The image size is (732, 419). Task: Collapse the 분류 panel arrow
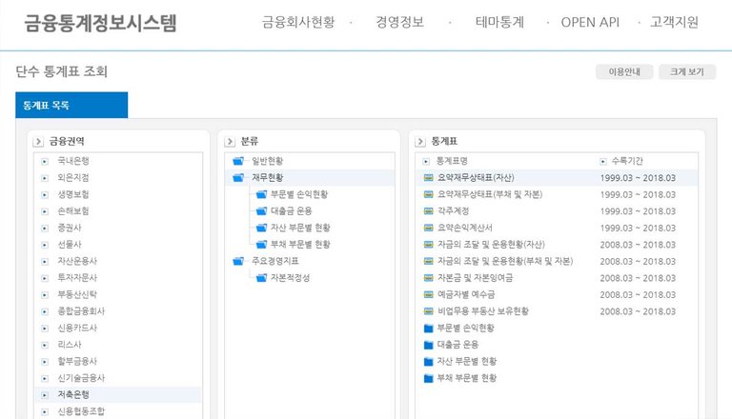[230, 141]
